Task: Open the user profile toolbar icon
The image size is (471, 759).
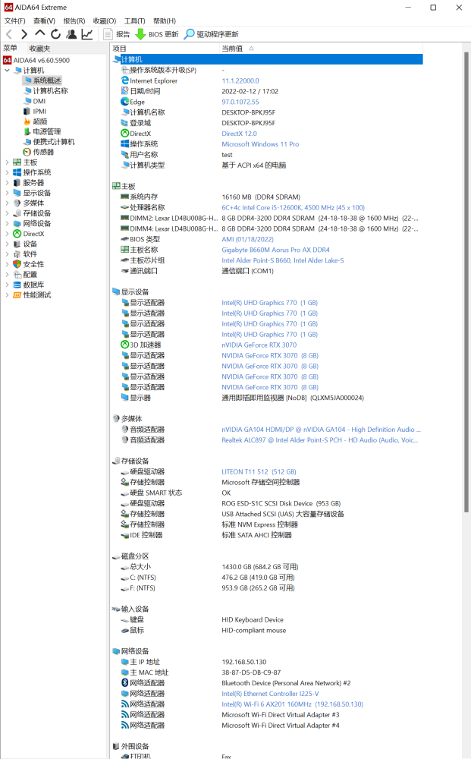Action: pos(71,34)
